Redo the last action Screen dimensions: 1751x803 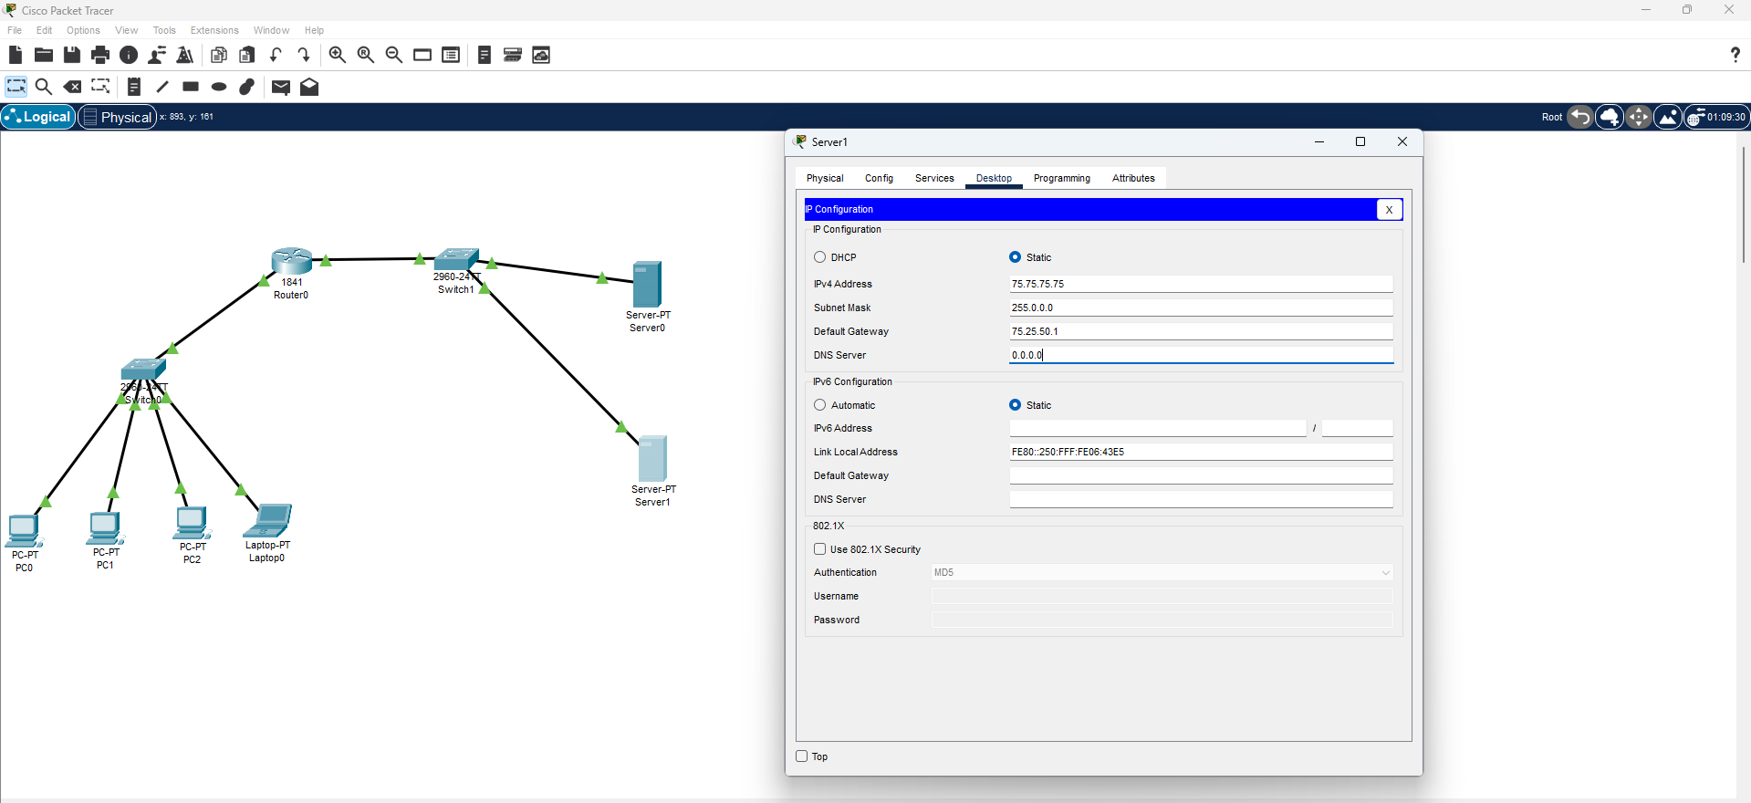304,55
